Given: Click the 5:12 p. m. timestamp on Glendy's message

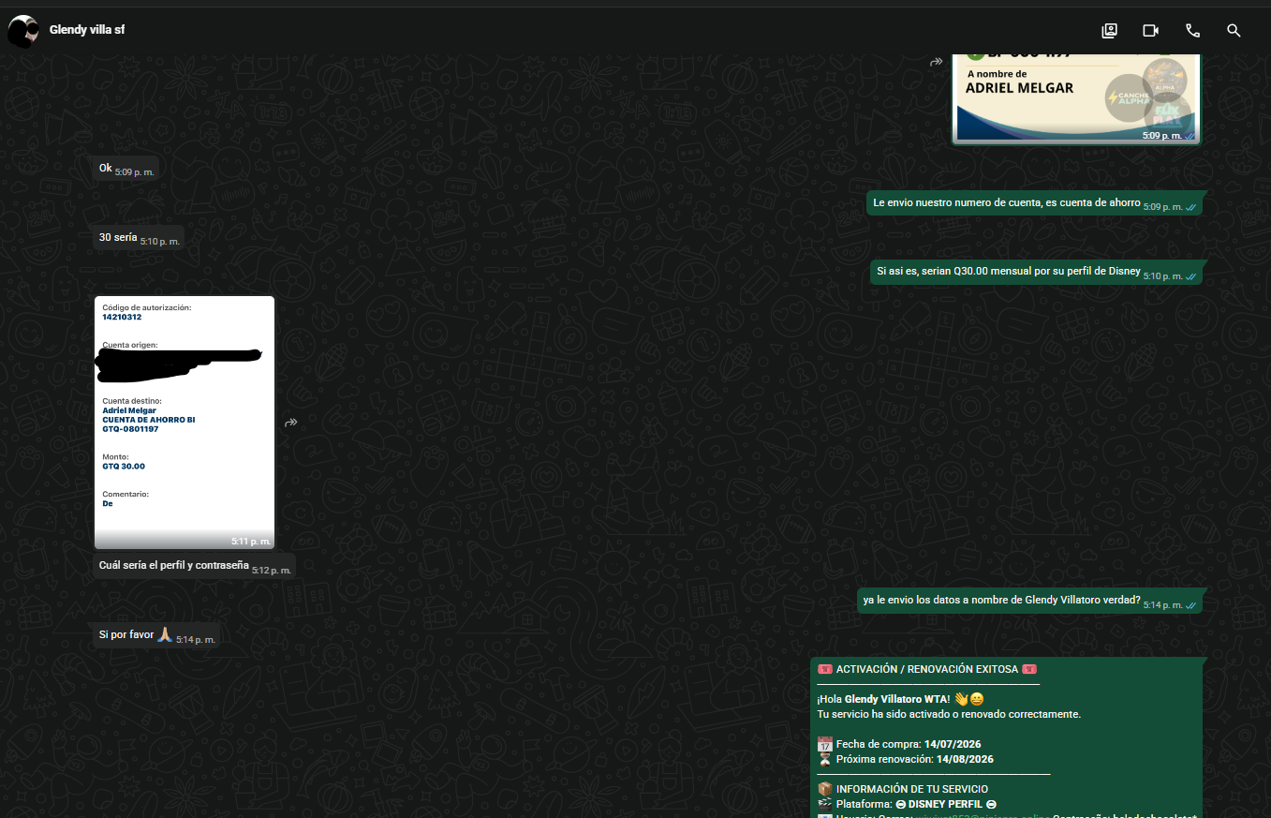Looking at the screenshot, I should (272, 570).
